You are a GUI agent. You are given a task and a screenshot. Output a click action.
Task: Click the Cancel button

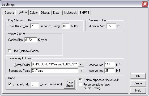click(x=138, y=83)
